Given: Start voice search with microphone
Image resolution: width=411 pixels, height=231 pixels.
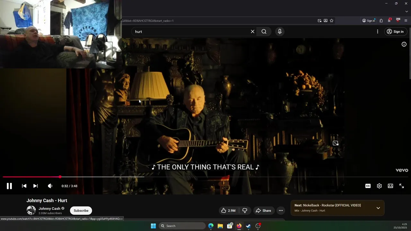Looking at the screenshot, I should 280,31.
